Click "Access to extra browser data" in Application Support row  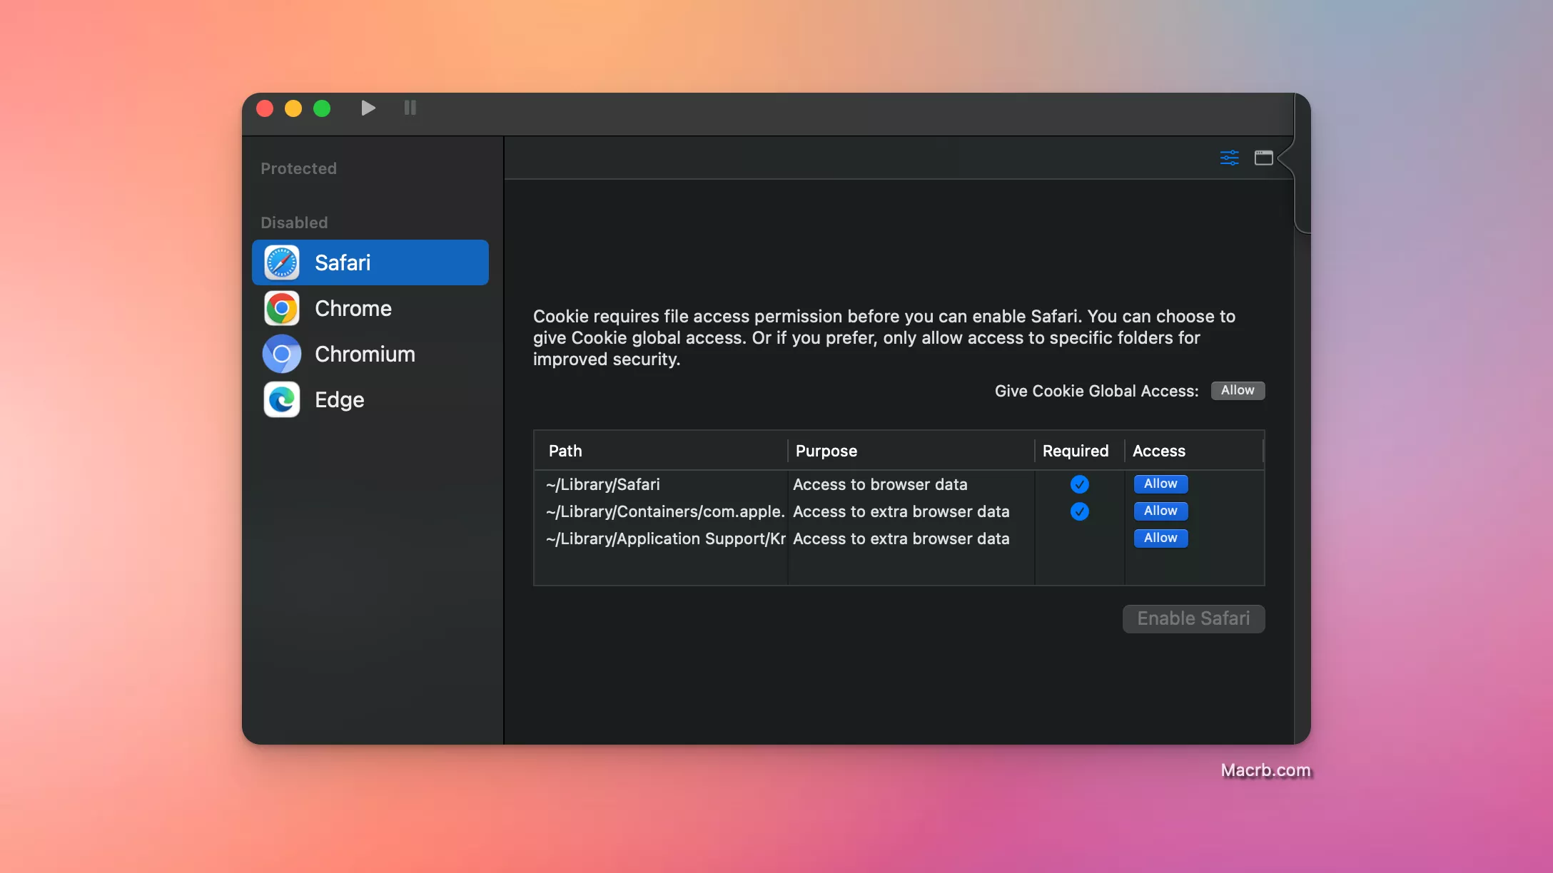click(x=901, y=538)
